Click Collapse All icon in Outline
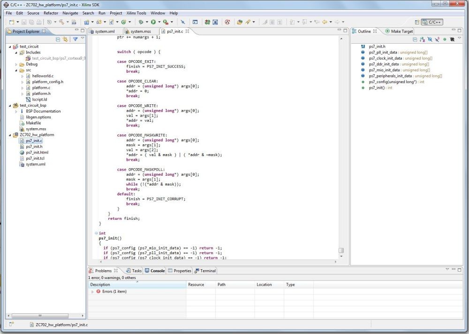The width and height of the screenshot is (469, 334). 415,39
